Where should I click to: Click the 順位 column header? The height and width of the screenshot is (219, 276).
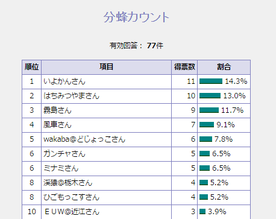[31, 67]
